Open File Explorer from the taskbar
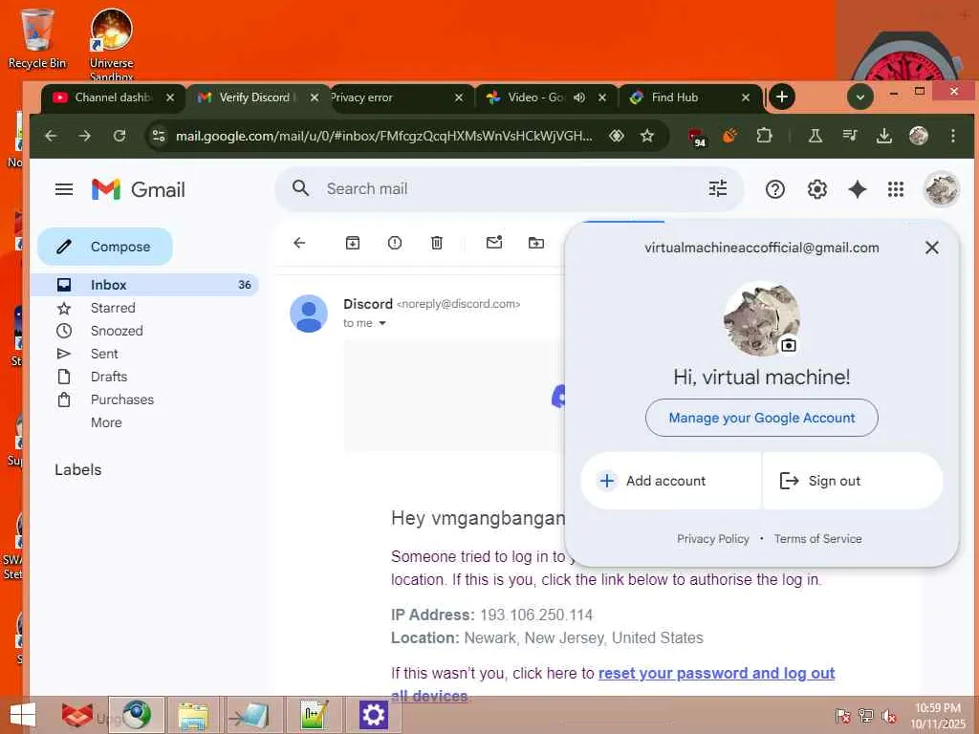979x734 pixels. coord(192,715)
